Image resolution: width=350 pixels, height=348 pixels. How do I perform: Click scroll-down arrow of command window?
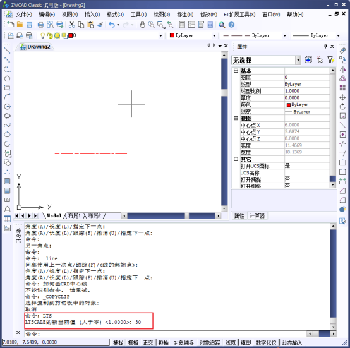pyautogui.click(x=333, y=327)
